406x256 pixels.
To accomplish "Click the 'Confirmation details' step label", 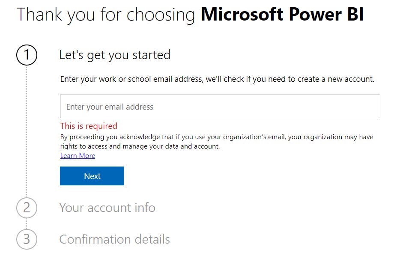I will pos(114,240).
